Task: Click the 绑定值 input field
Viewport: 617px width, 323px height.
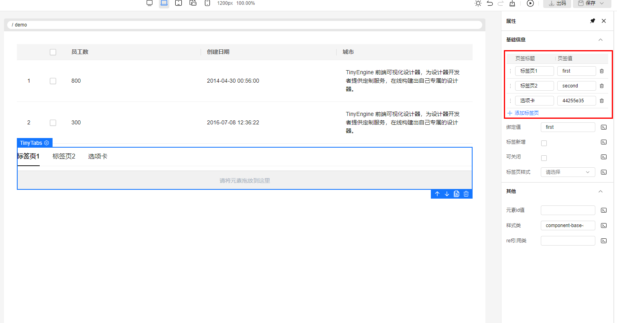Action: click(568, 127)
